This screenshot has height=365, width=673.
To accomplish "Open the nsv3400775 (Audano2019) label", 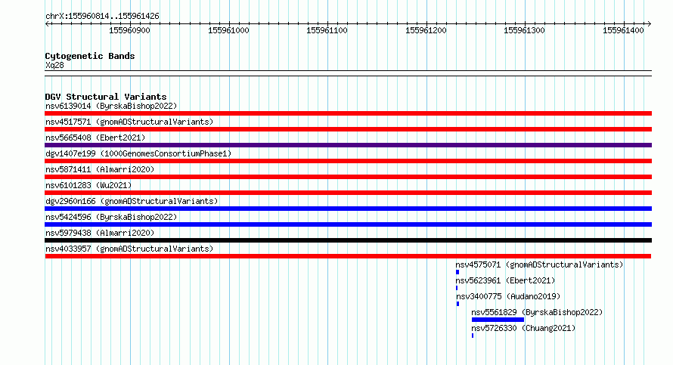I will click(x=508, y=296).
